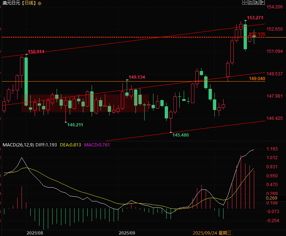Click the exit-panel arrow icon at top right
286x236 pixels.
pyautogui.click(x=262, y=3)
